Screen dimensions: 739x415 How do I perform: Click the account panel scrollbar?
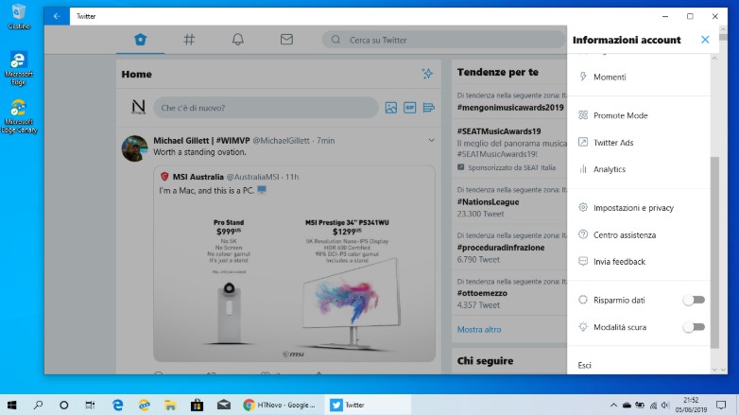(x=714, y=252)
